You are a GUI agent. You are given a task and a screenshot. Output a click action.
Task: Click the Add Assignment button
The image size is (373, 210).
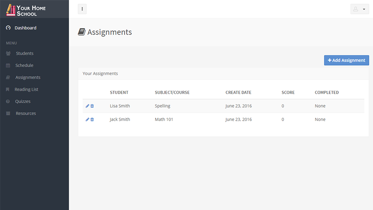click(346, 60)
